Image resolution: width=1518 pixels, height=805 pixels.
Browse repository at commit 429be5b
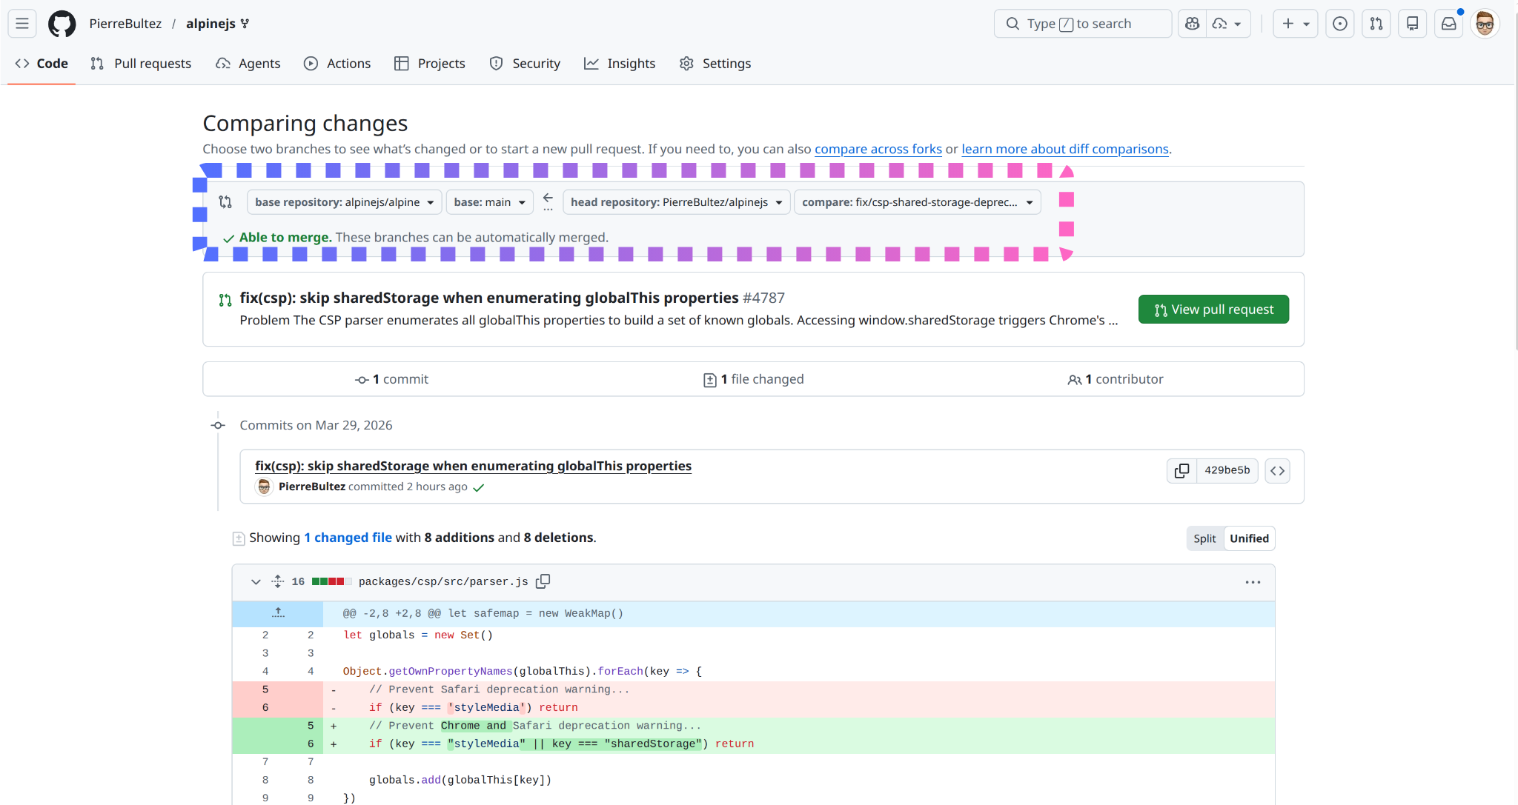pos(1278,470)
